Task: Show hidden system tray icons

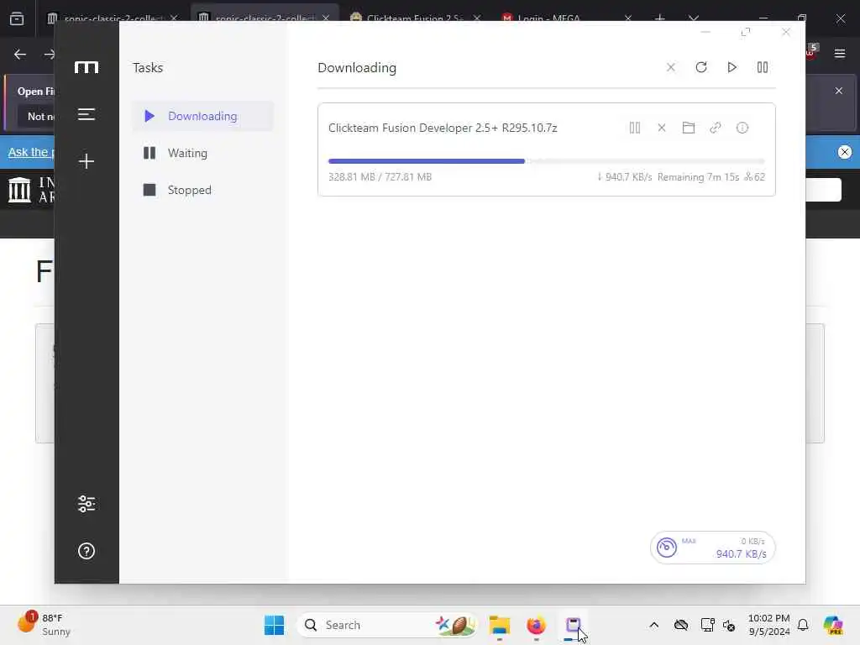Action: coord(653,625)
